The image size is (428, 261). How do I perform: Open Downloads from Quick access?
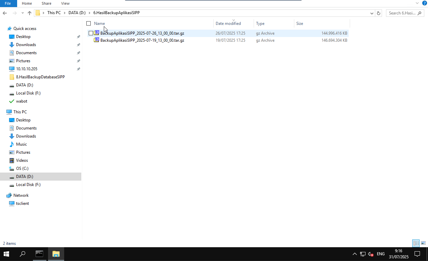[27, 44]
